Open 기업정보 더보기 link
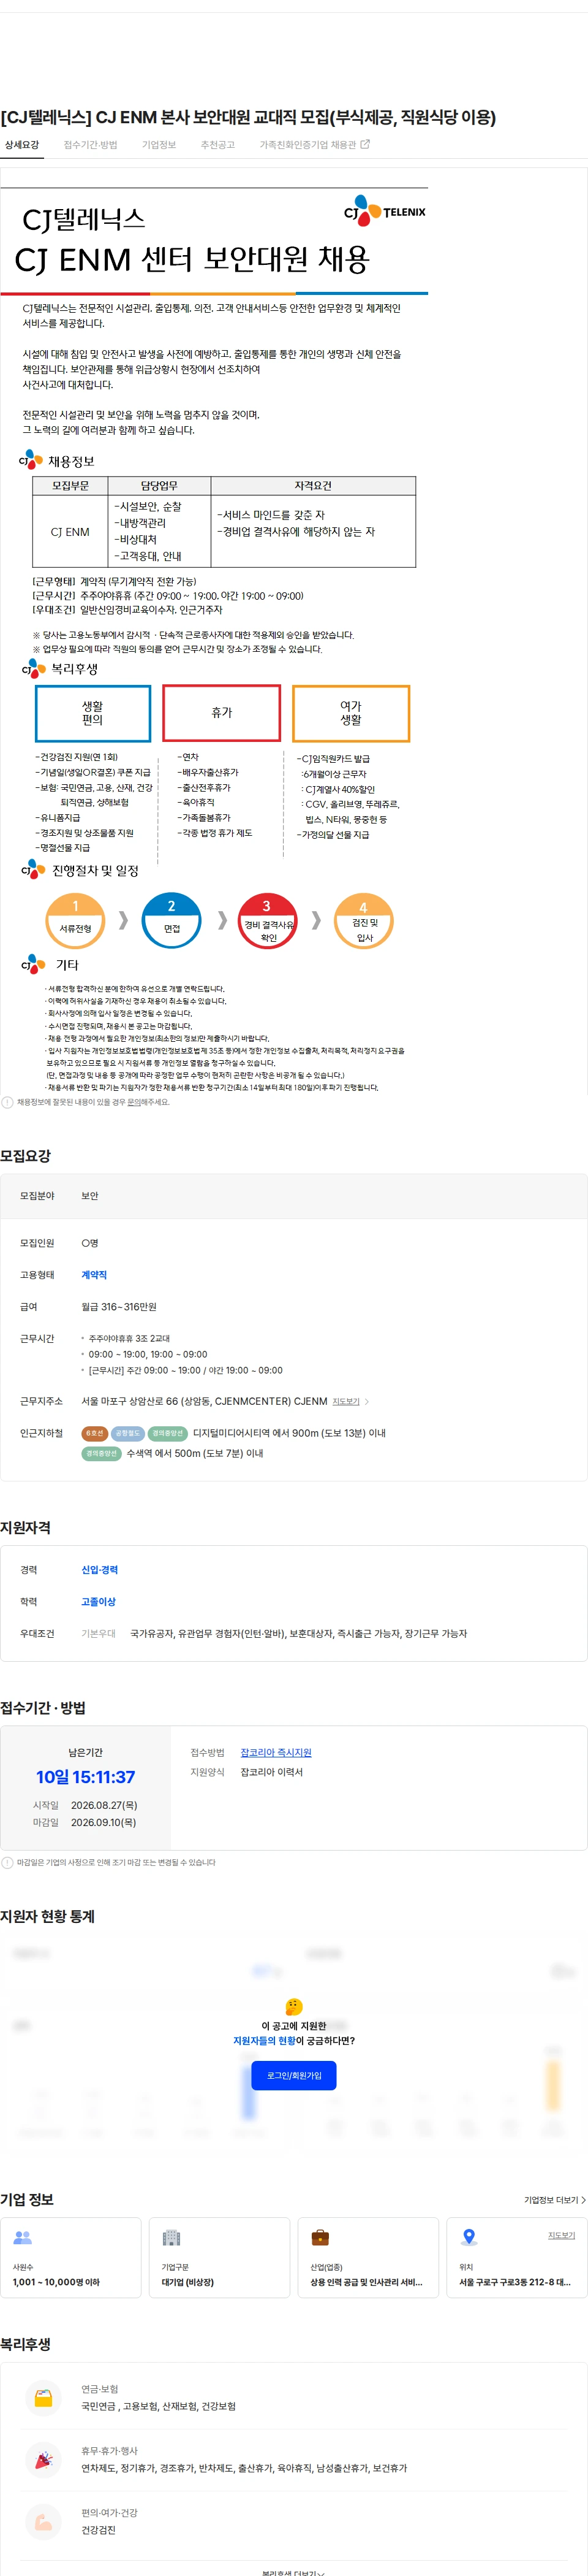The width and height of the screenshot is (588, 2576). point(555,2200)
